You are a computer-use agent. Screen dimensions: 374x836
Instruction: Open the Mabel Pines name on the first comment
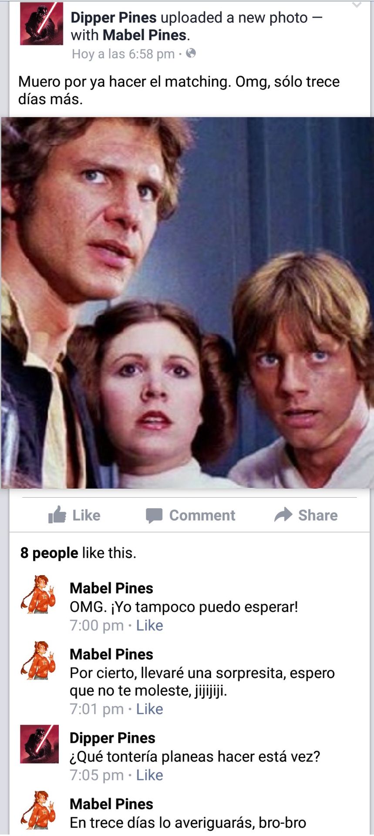pyautogui.click(x=111, y=588)
